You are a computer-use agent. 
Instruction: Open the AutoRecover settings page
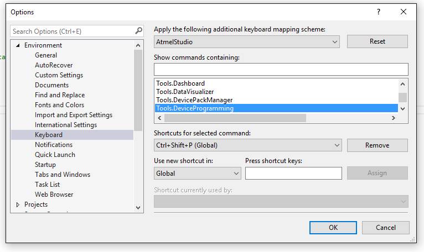click(x=54, y=65)
